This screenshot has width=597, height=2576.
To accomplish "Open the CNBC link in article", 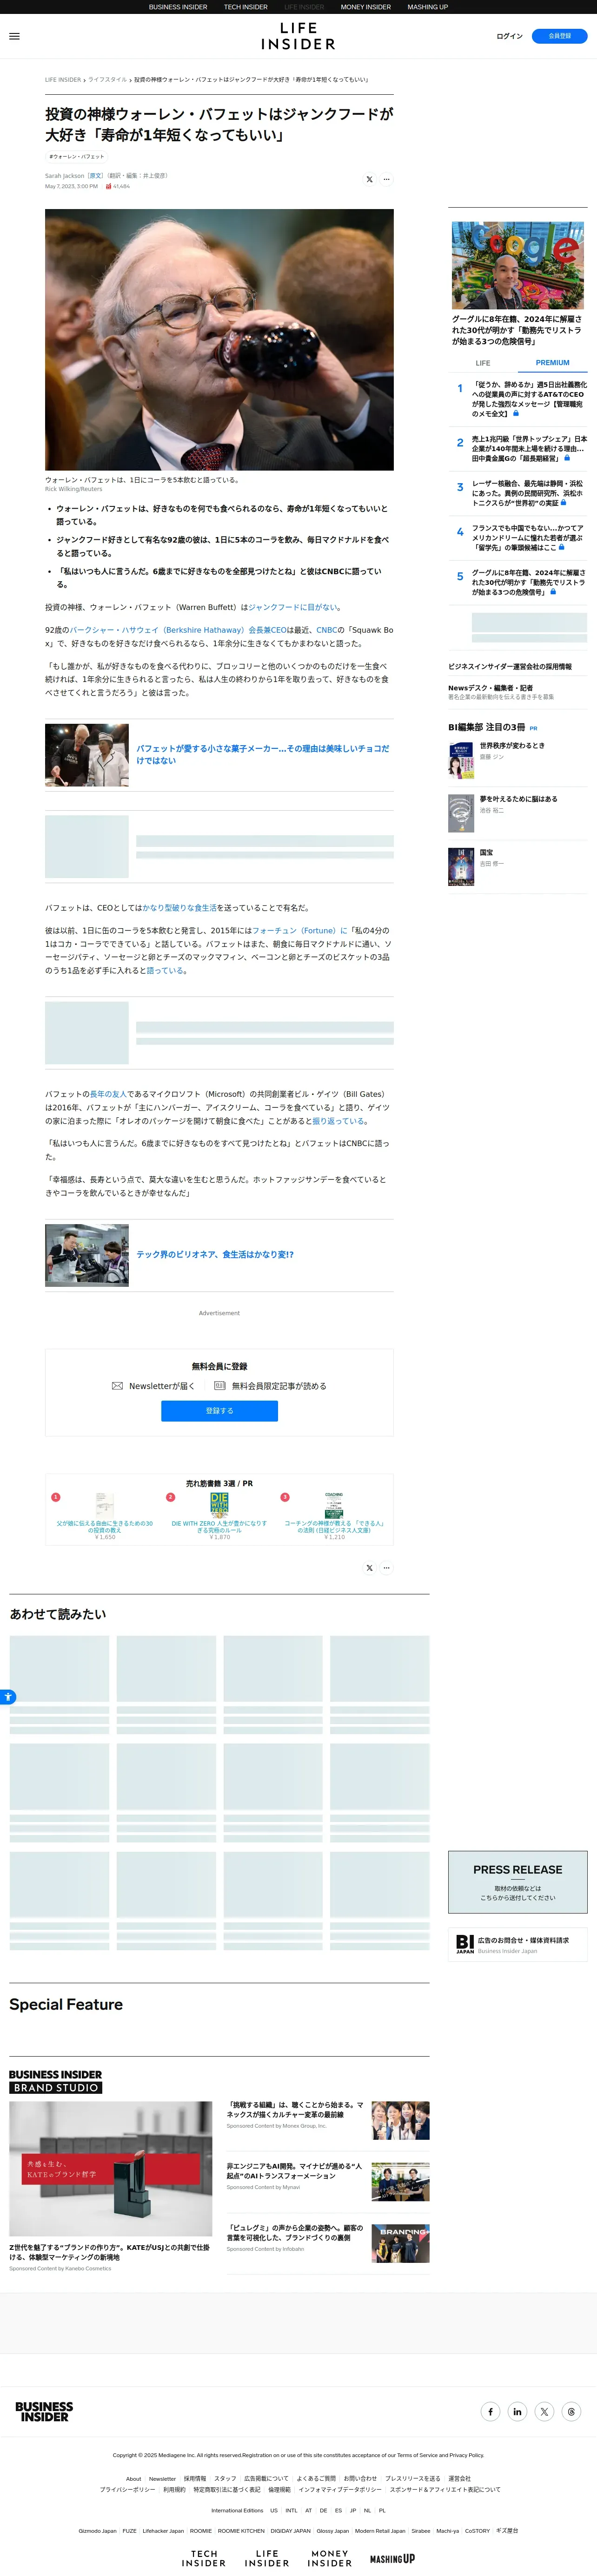I will (x=326, y=630).
